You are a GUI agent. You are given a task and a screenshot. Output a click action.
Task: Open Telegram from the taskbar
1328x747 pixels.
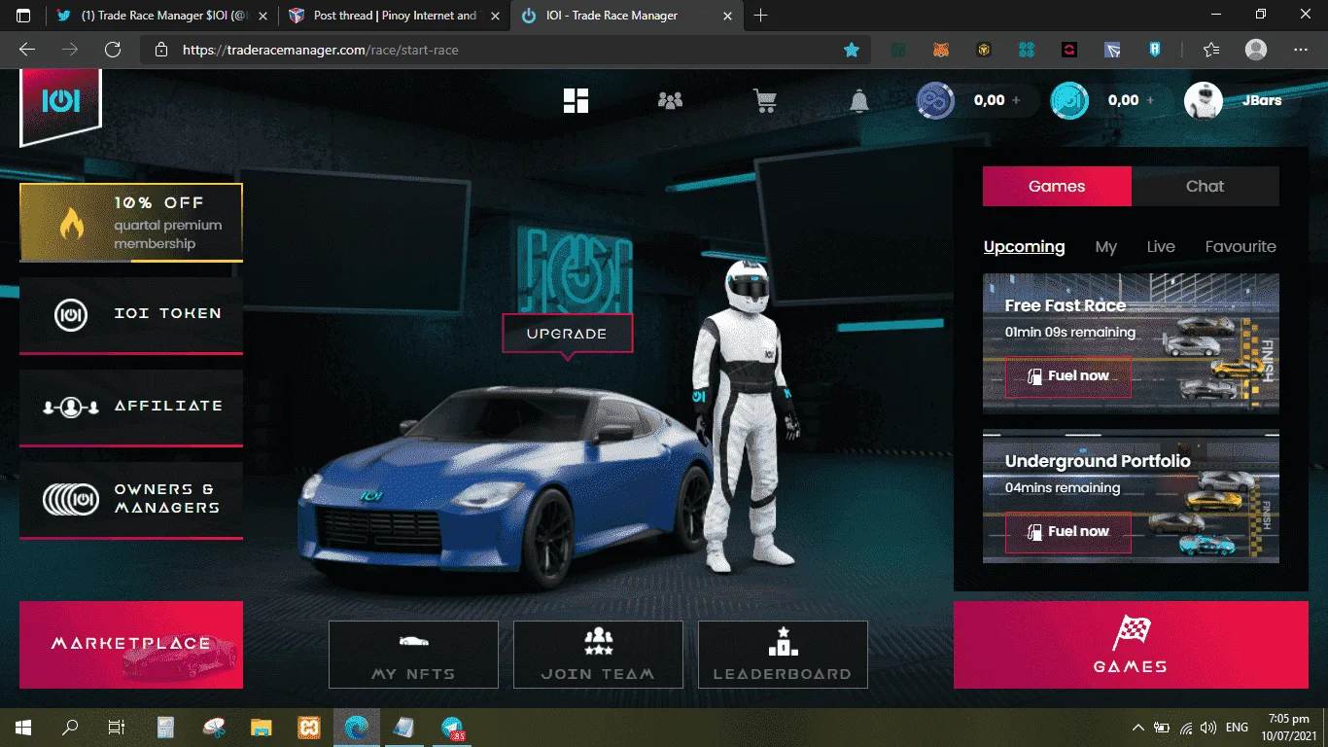(x=452, y=727)
